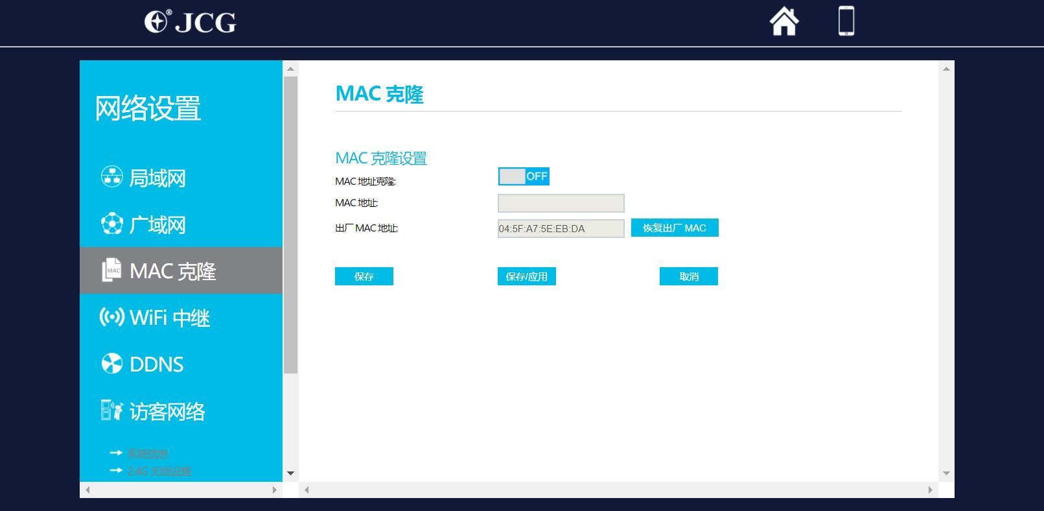Click the 访客网络 guest icon
Image resolution: width=1044 pixels, height=511 pixels.
pos(111,410)
